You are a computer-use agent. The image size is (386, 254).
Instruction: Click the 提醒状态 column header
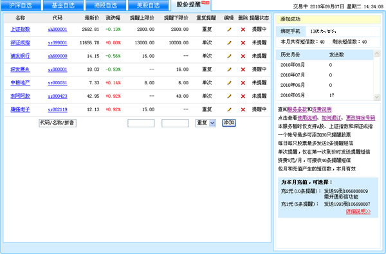(259, 18)
